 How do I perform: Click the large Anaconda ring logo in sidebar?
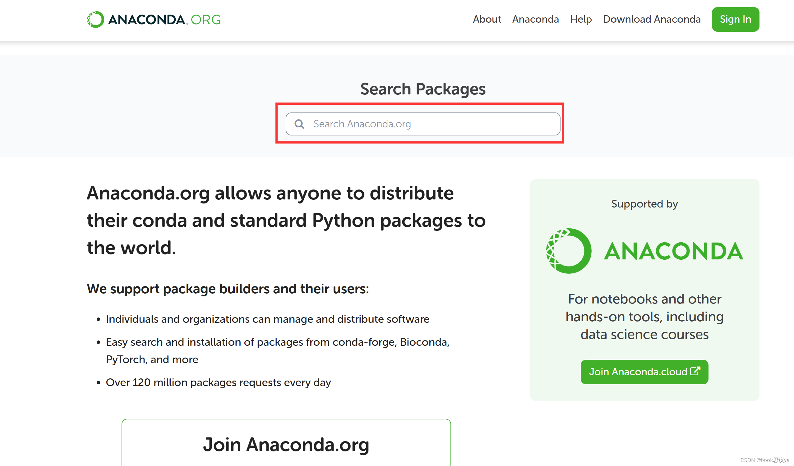click(568, 251)
